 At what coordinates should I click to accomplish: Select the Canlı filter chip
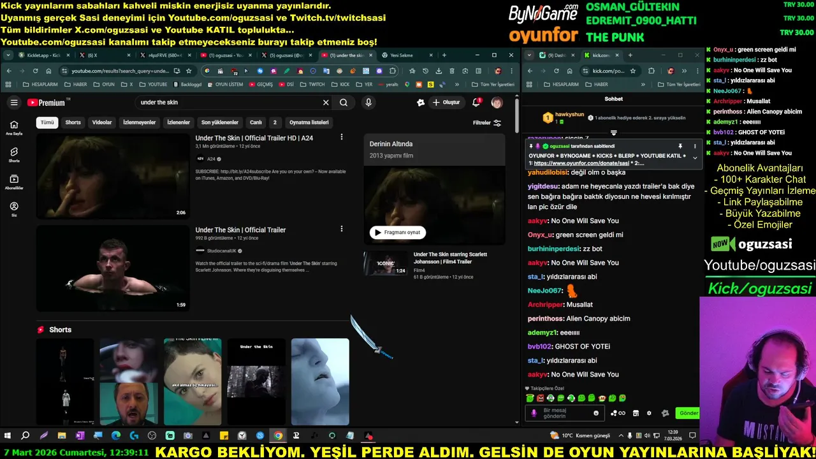click(x=256, y=122)
